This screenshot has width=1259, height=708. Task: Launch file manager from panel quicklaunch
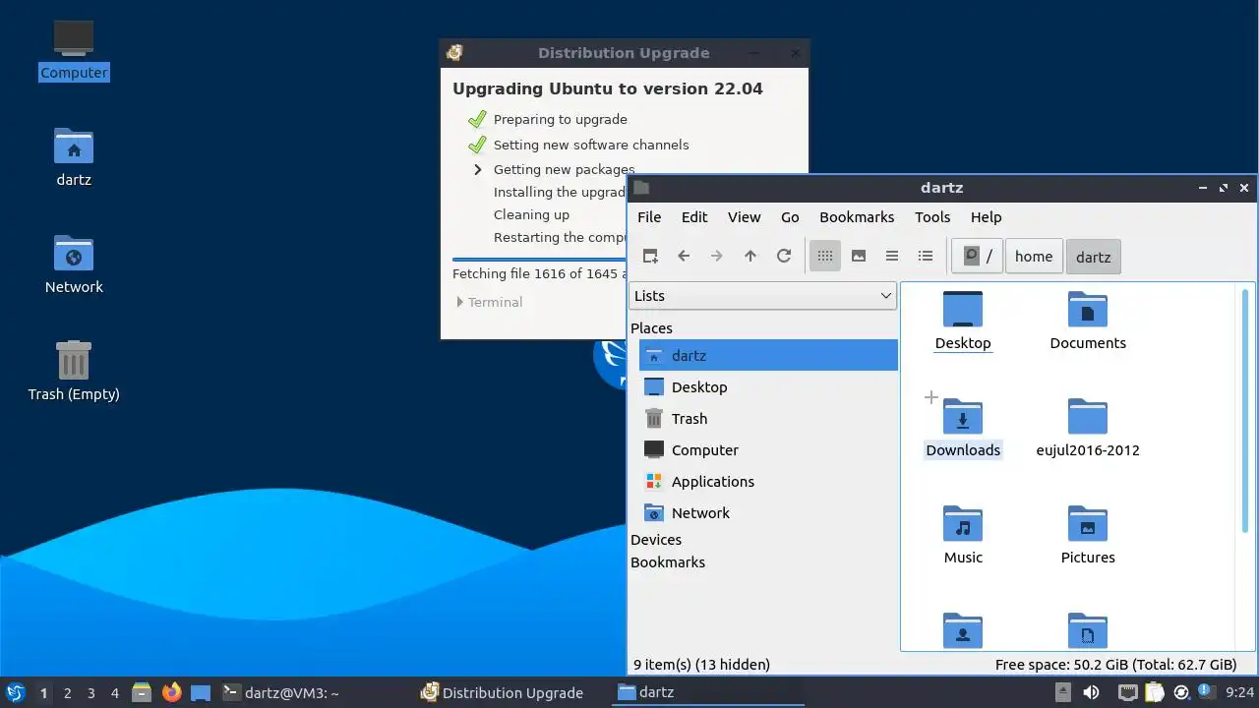[x=142, y=692]
